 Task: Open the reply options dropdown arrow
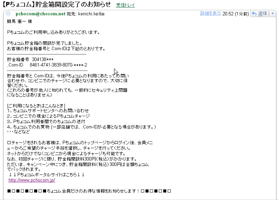(x=273, y=14)
